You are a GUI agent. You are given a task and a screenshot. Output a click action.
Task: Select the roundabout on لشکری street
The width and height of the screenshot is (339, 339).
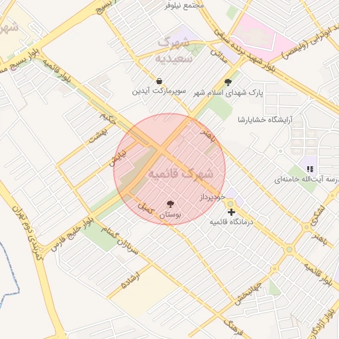point(307,227)
